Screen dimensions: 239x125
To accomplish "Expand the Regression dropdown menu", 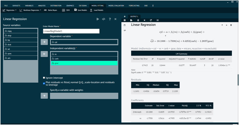I will pos(10,10).
